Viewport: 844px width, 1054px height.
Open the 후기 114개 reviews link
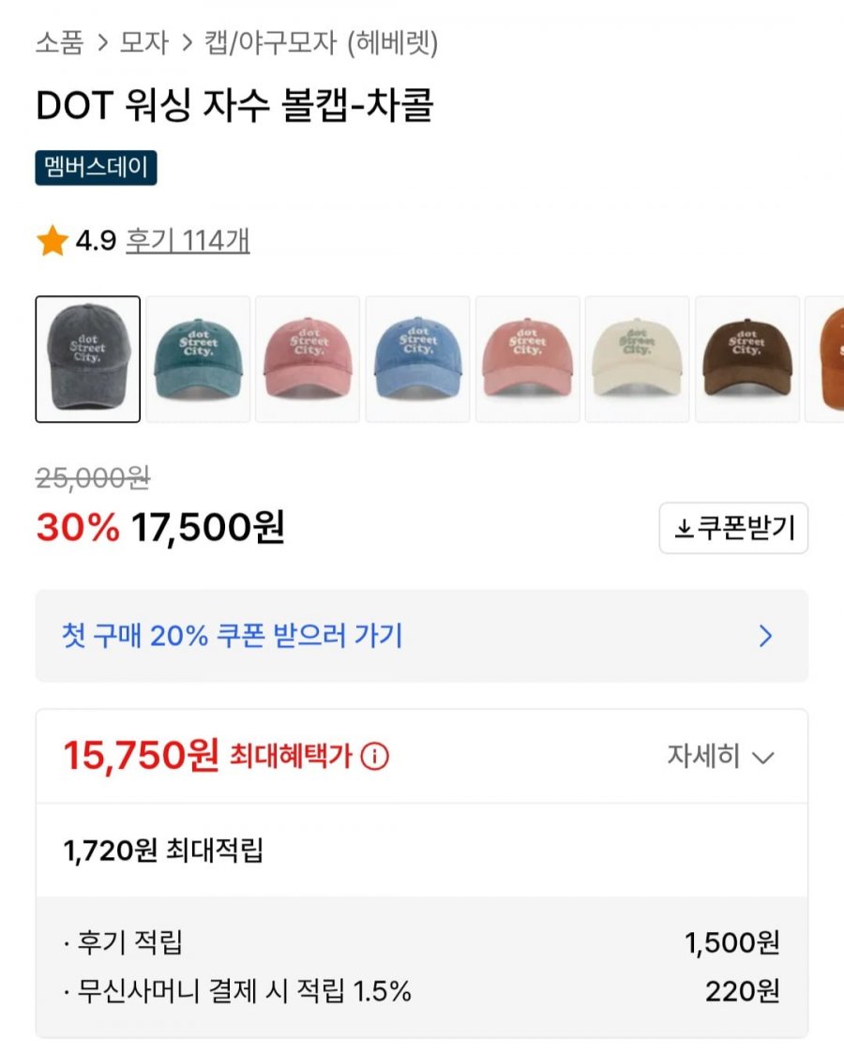click(188, 242)
